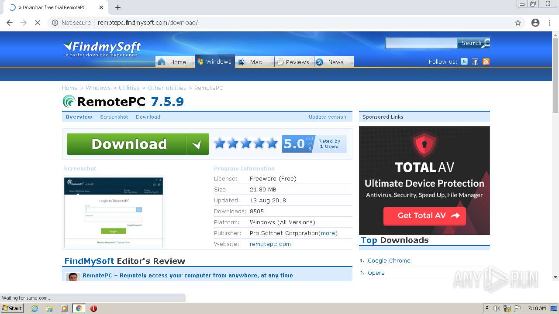Open Windows Explorer folder in taskbar
Screen dimensions: 559x314
click(49, 308)
